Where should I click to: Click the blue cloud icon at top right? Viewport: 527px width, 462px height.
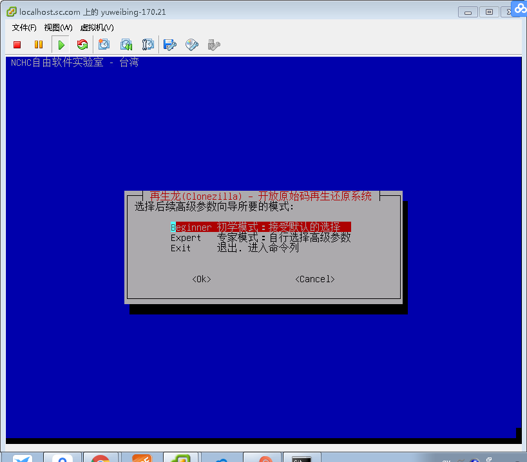pos(520,8)
